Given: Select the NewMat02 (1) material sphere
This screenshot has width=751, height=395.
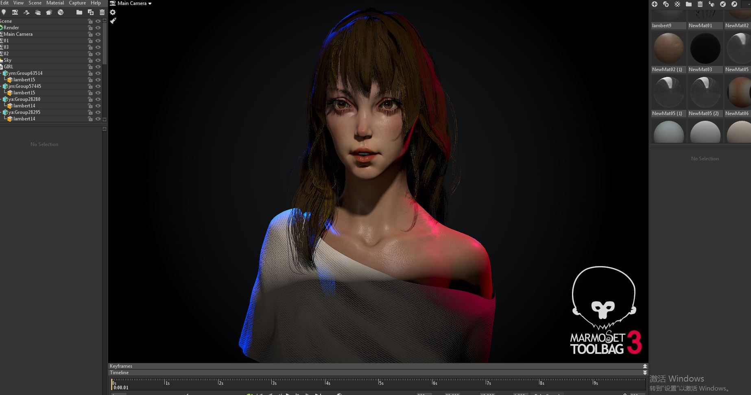Looking at the screenshot, I should 668,48.
